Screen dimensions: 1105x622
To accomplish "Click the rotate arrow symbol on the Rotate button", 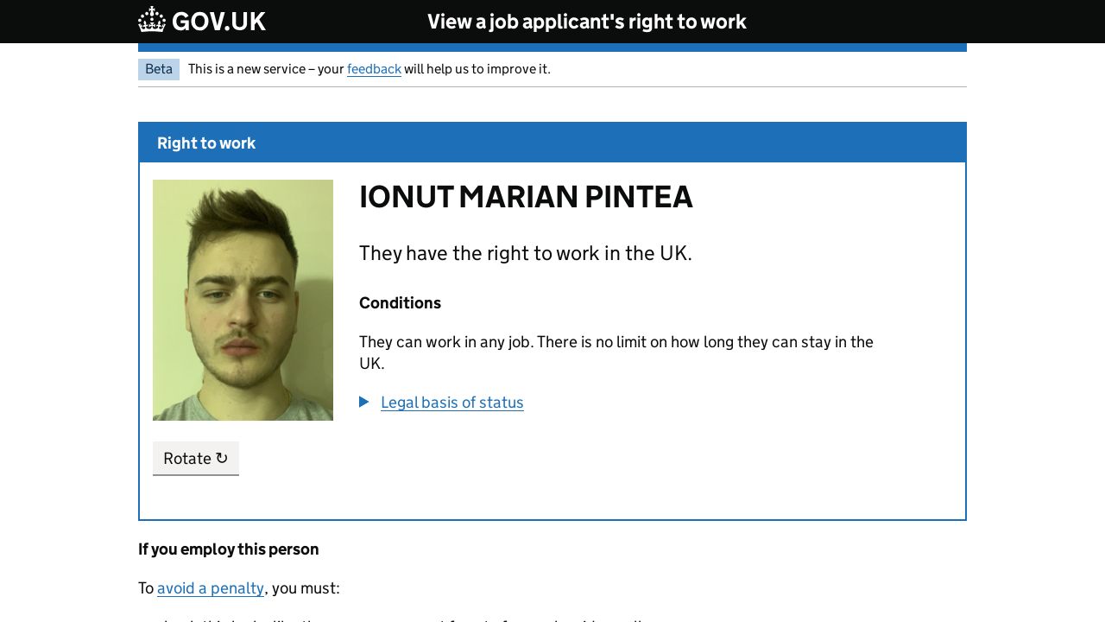I will [x=222, y=459].
